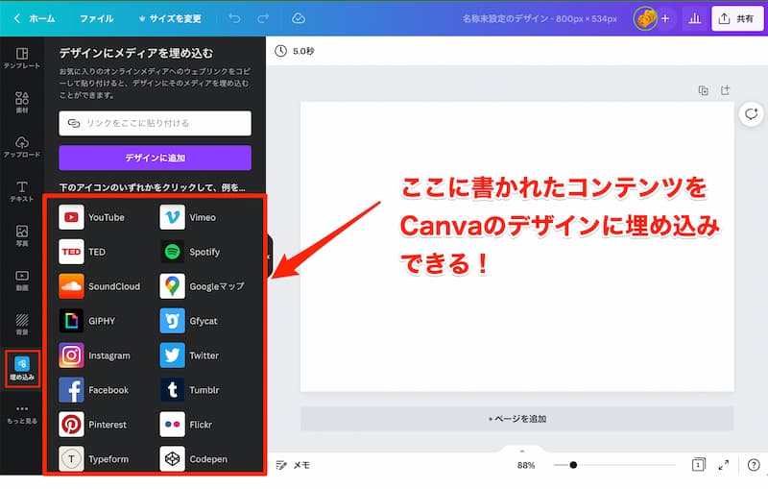The height and width of the screenshot is (489, 768).
Task: Open the アップロード sidebar panel
Action: click(x=21, y=146)
